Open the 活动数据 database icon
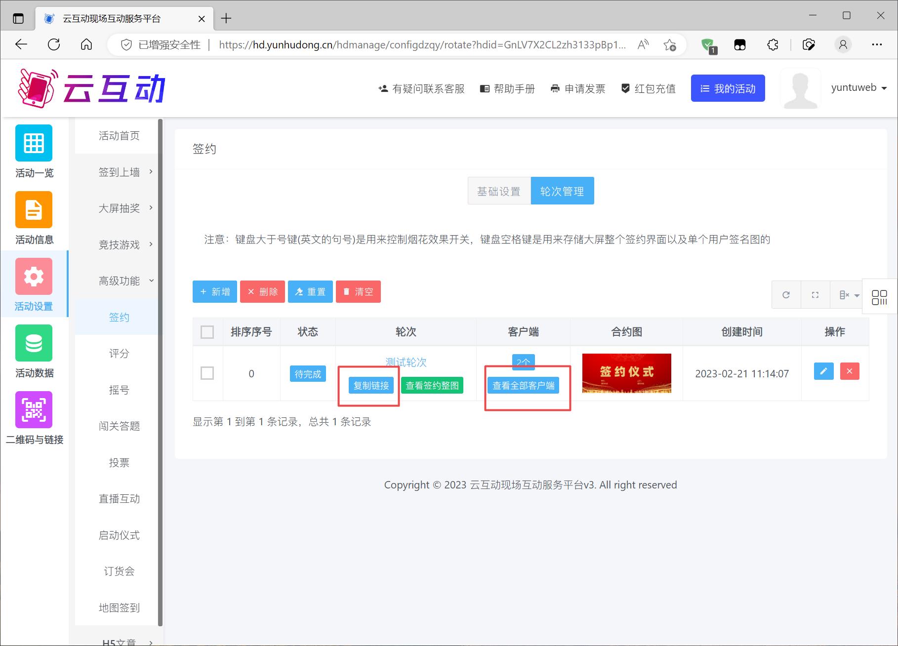This screenshot has height=646, width=898. coord(34,343)
